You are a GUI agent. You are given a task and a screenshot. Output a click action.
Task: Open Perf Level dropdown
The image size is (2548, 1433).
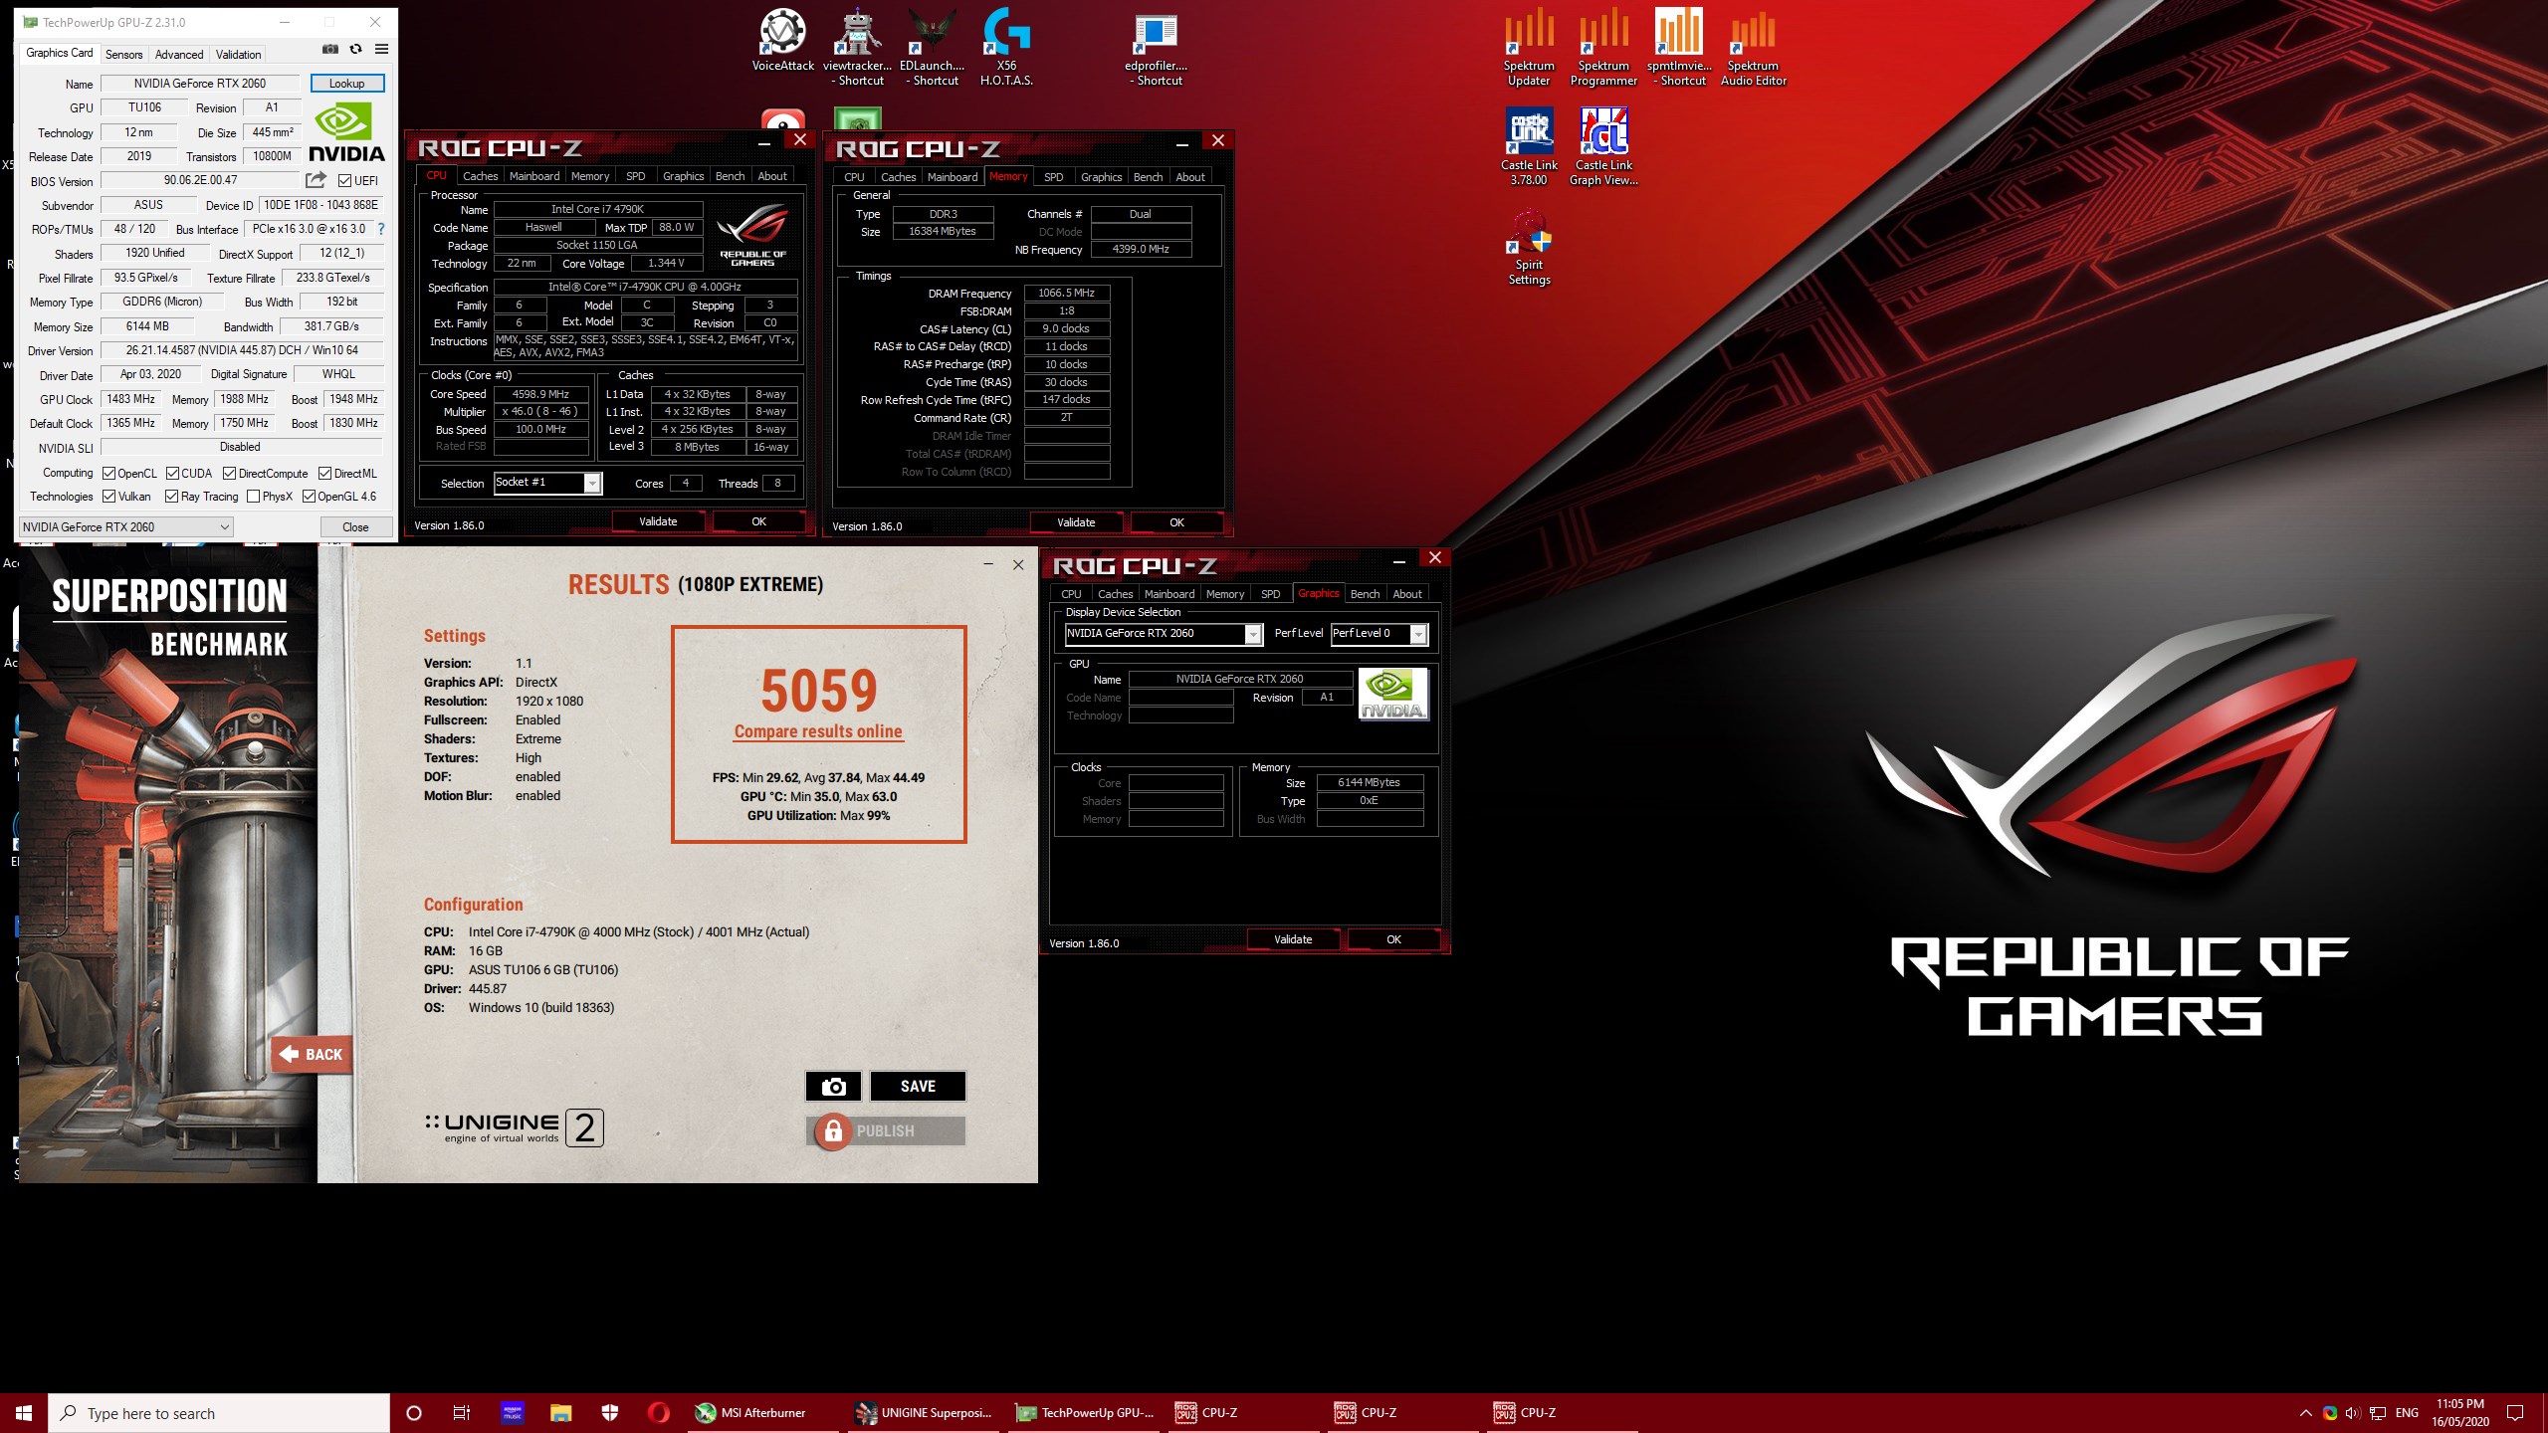[x=1379, y=634]
